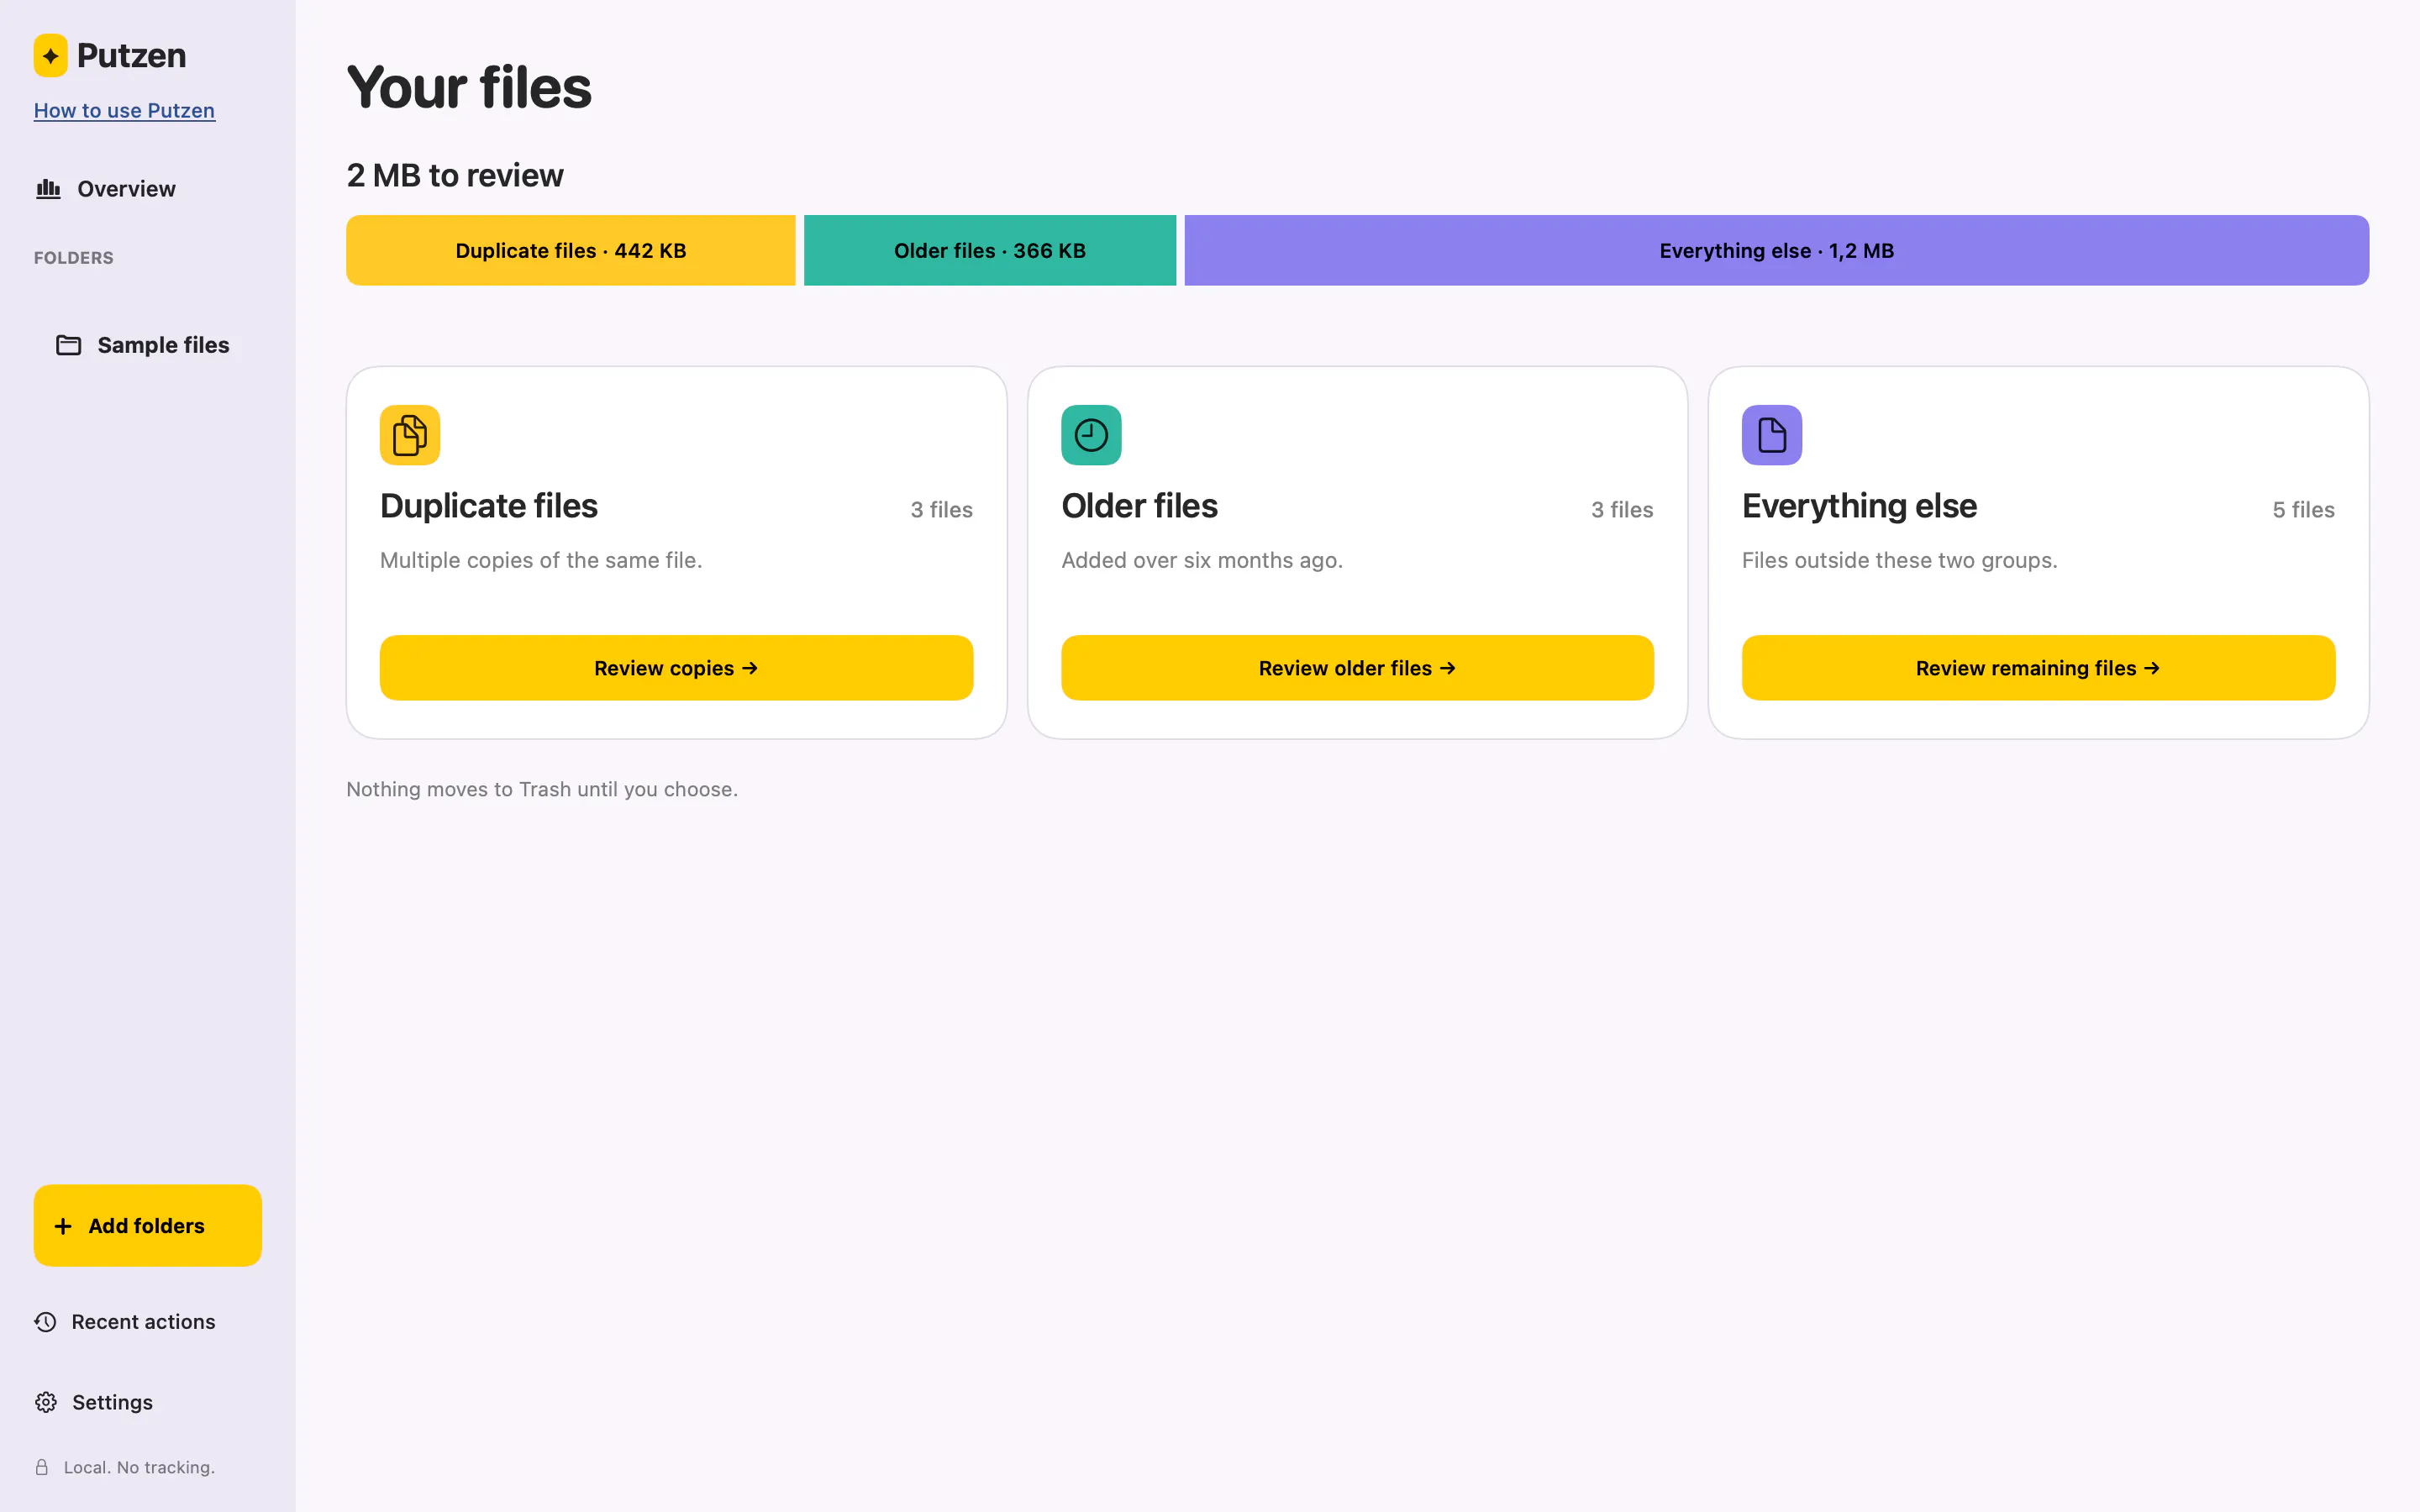Click the Your files page heading
Screen dimensions: 2420x1512
(469, 87)
